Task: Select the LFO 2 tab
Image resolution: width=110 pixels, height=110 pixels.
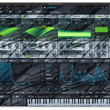Action: (x=62, y=61)
